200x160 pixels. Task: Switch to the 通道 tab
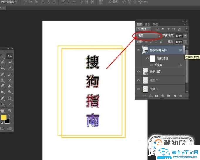pos(147,25)
